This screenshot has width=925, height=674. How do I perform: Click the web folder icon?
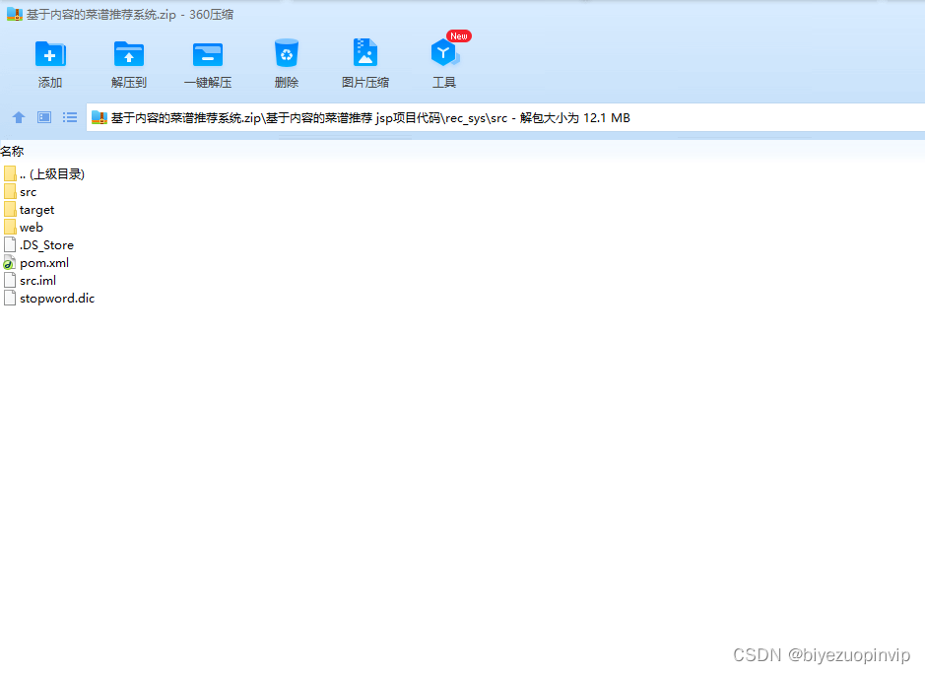[x=10, y=228]
